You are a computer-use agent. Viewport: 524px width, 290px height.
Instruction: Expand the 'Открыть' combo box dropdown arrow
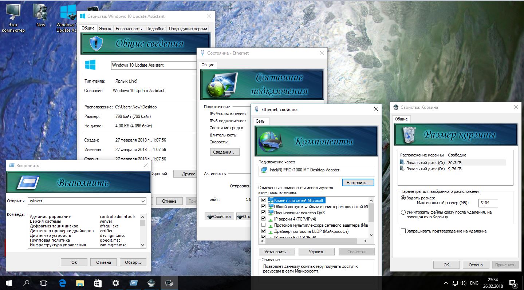(x=143, y=201)
